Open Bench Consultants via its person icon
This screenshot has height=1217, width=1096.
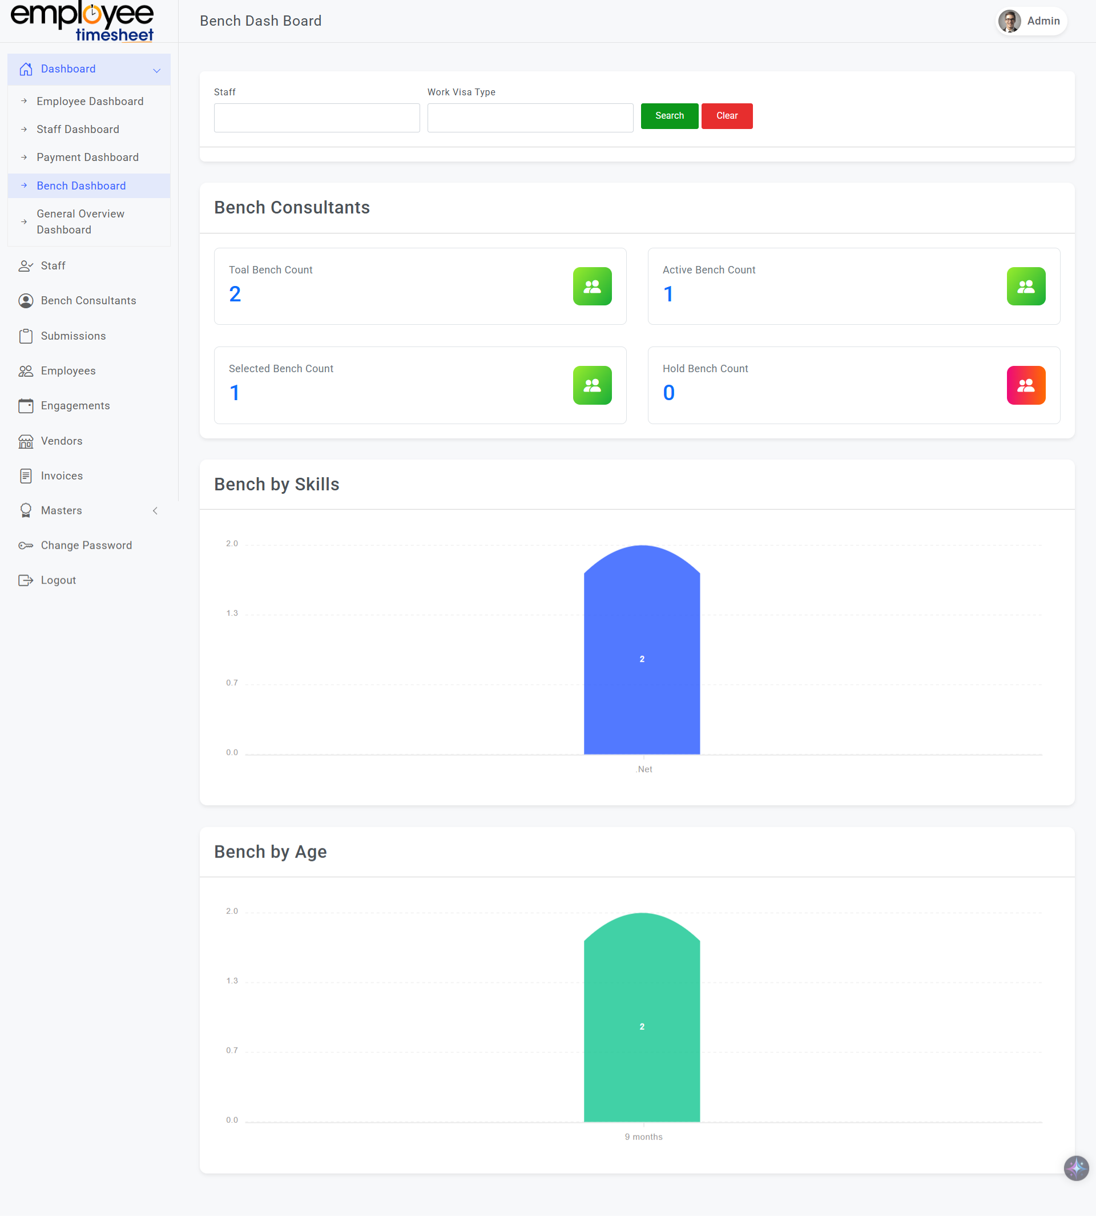[x=25, y=300]
